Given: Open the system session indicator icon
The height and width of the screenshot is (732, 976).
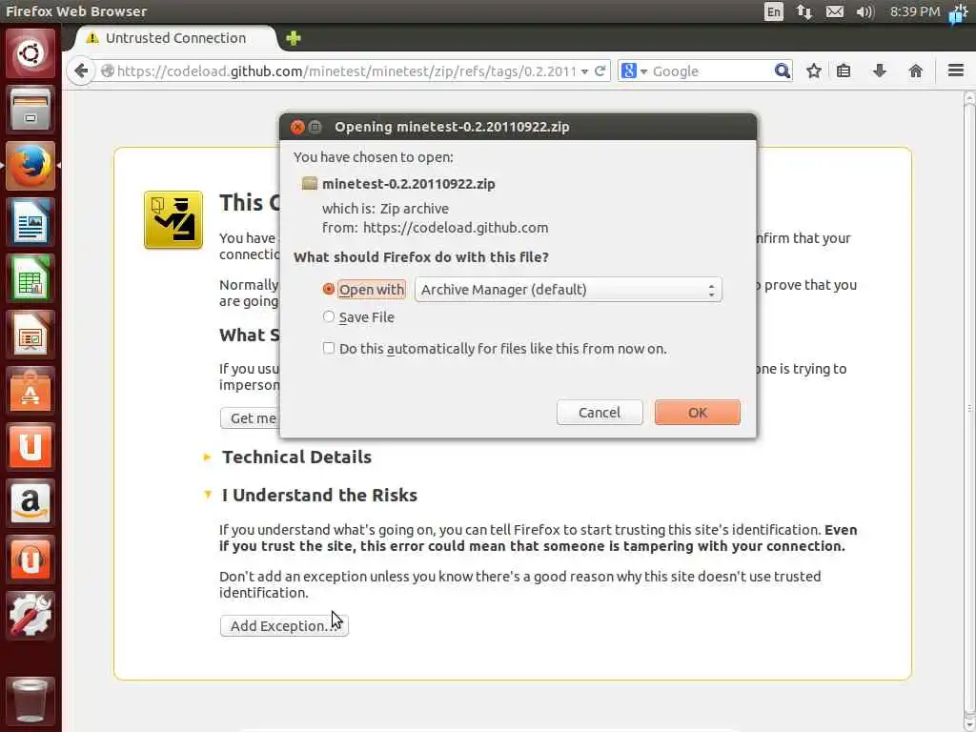Looking at the screenshot, I should [959, 12].
